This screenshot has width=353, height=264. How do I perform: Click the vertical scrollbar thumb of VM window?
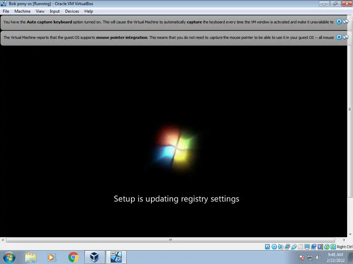(x=350, y=109)
